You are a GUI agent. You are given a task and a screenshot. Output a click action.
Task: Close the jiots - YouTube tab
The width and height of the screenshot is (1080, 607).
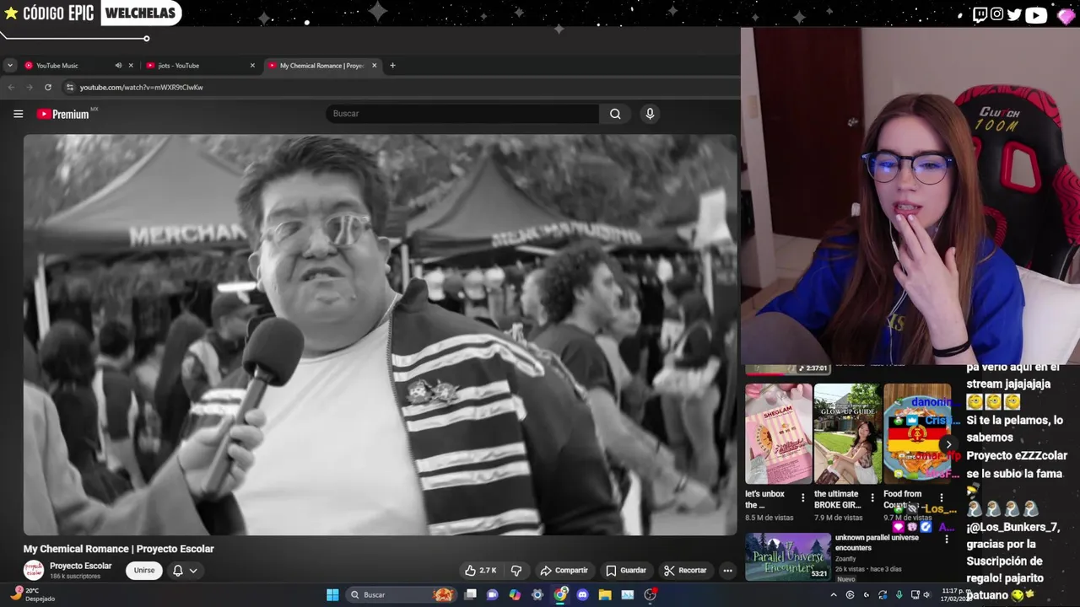point(252,65)
